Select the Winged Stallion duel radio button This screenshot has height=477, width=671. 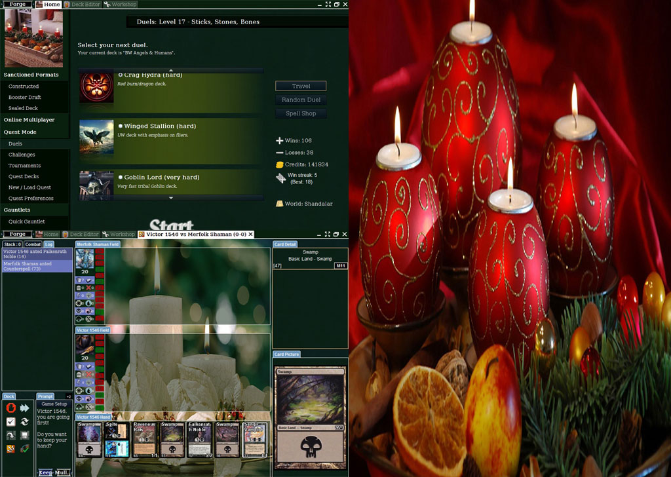[x=121, y=126]
